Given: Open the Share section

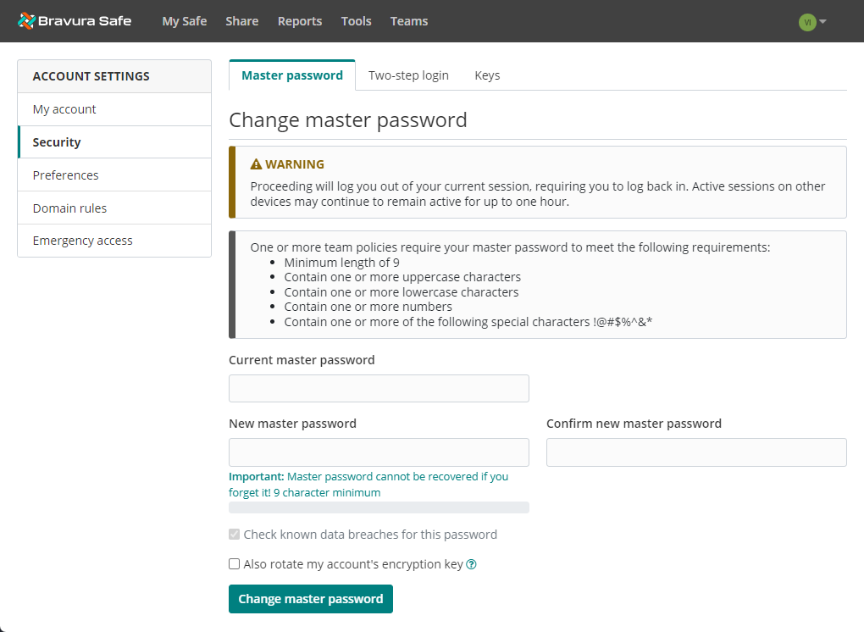Looking at the screenshot, I should pos(241,20).
